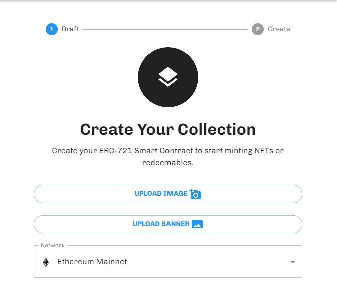
Task: Click the collection layers avatar icon
Action: point(168,77)
